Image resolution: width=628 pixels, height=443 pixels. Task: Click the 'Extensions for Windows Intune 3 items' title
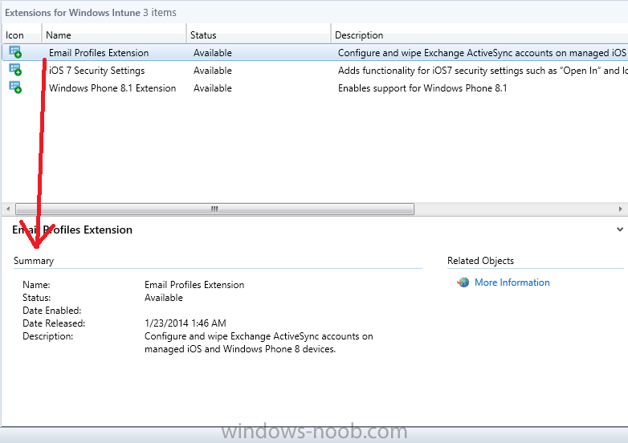(91, 13)
